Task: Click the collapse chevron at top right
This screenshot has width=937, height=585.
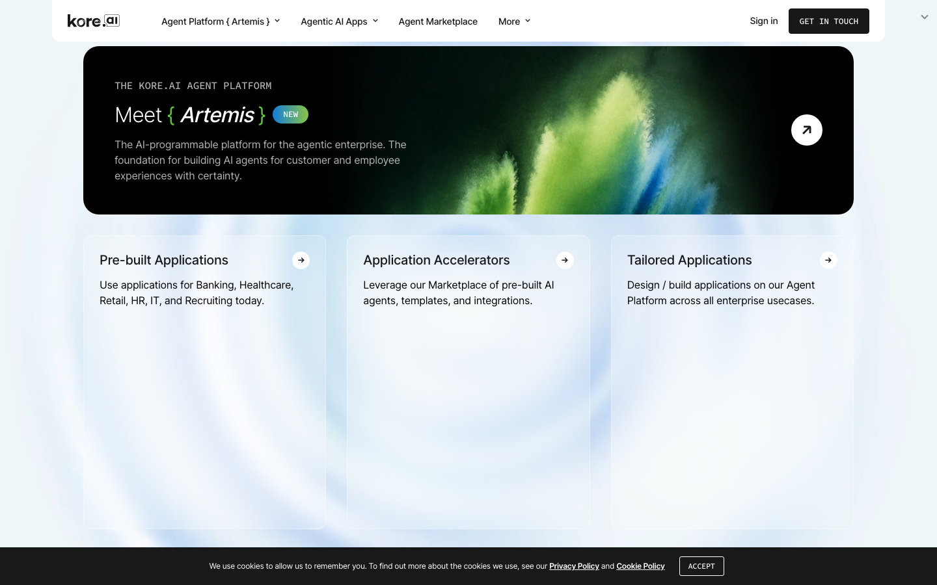Action: point(924,17)
